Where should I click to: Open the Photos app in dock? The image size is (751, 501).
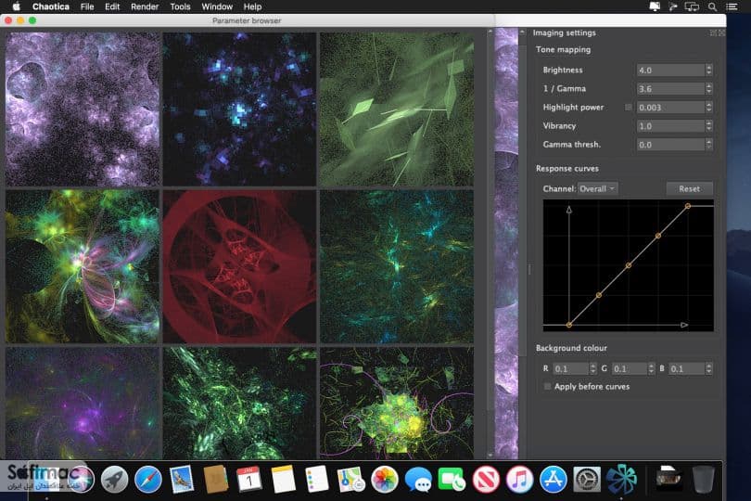tap(384, 479)
